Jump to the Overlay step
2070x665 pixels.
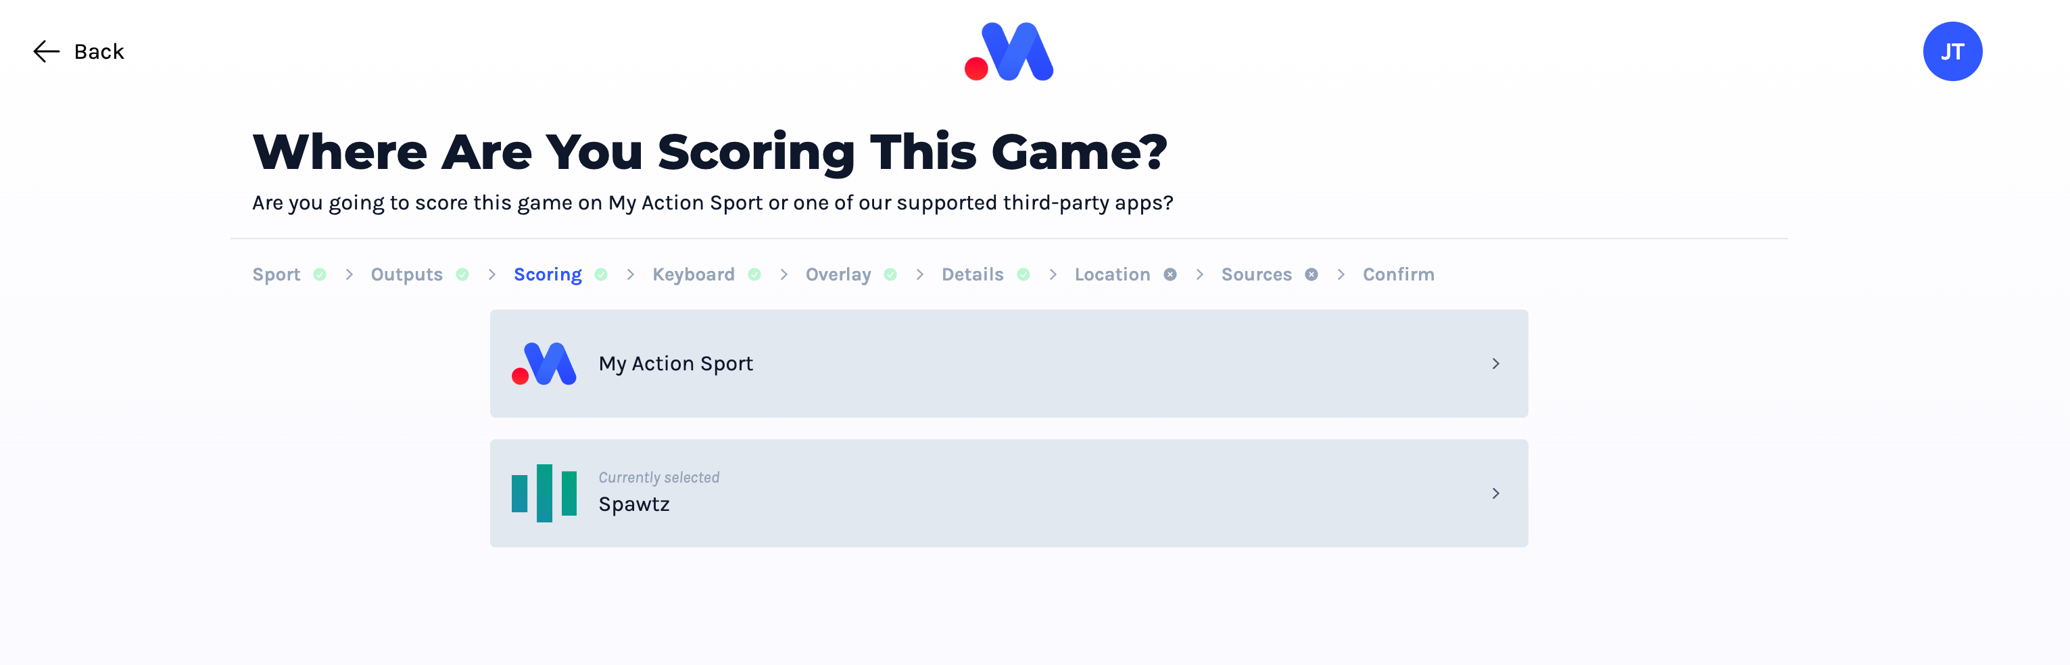coord(838,274)
